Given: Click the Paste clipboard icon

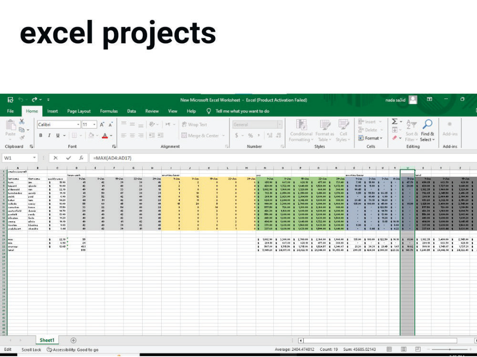Looking at the screenshot, I should [10, 125].
